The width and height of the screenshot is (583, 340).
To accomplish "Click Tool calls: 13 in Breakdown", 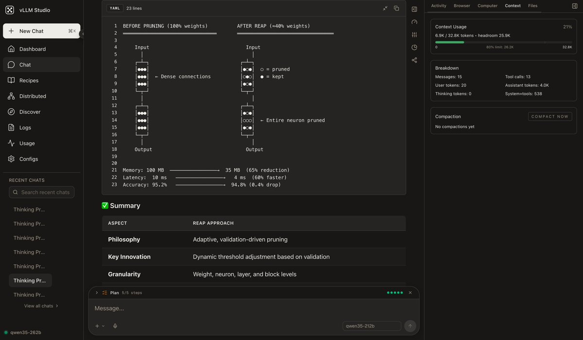I will [x=517, y=77].
